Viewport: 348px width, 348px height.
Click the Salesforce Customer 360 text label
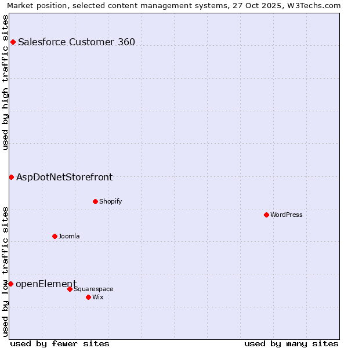click(77, 42)
